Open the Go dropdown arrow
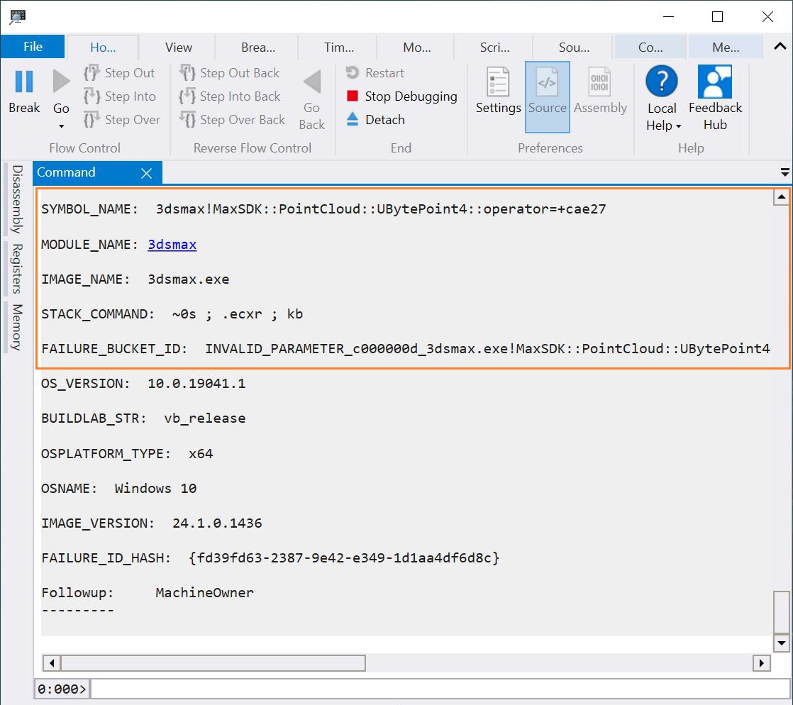 click(x=61, y=126)
